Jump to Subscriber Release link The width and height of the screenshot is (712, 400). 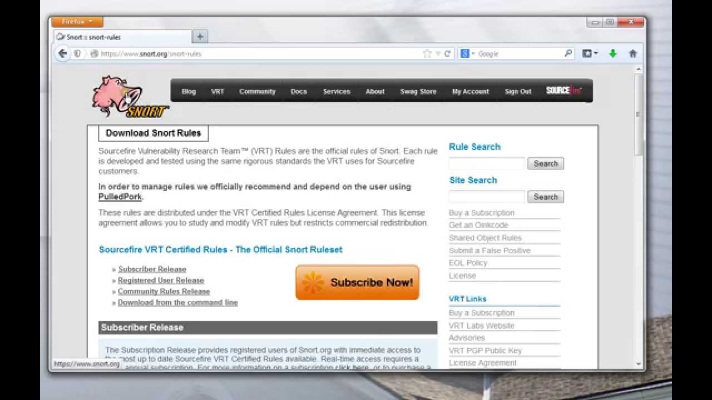click(x=152, y=269)
